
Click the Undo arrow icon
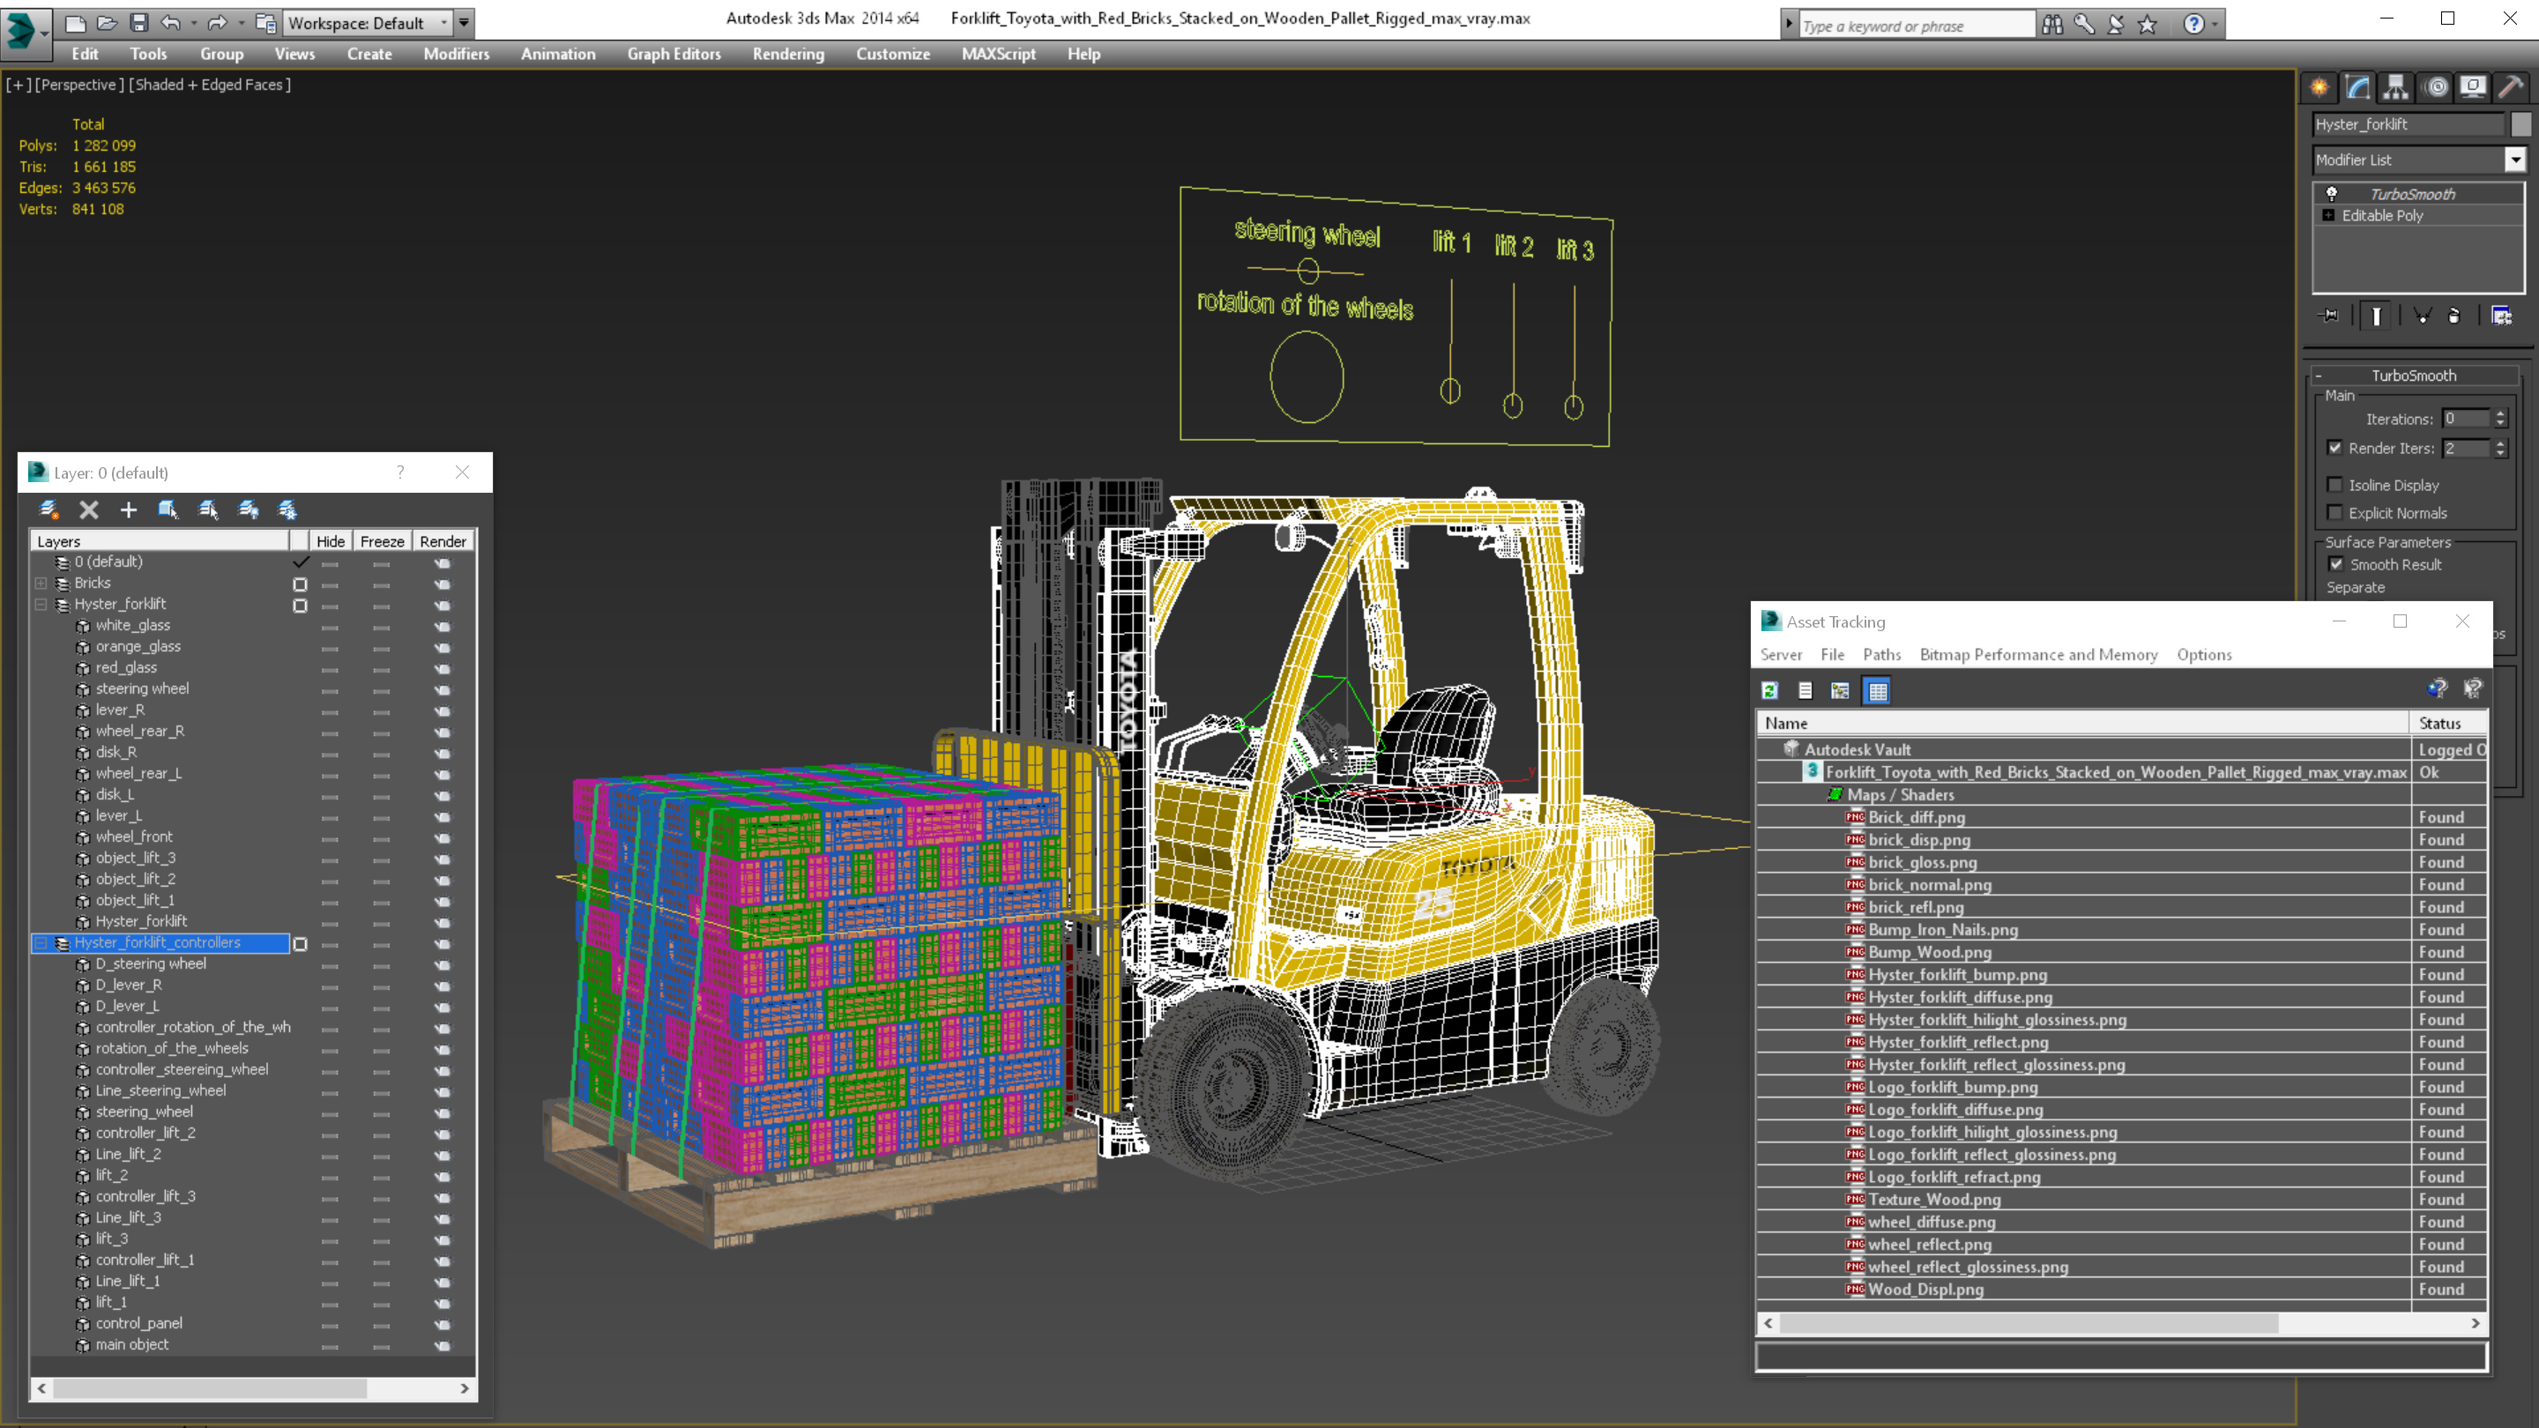pyautogui.click(x=172, y=22)
